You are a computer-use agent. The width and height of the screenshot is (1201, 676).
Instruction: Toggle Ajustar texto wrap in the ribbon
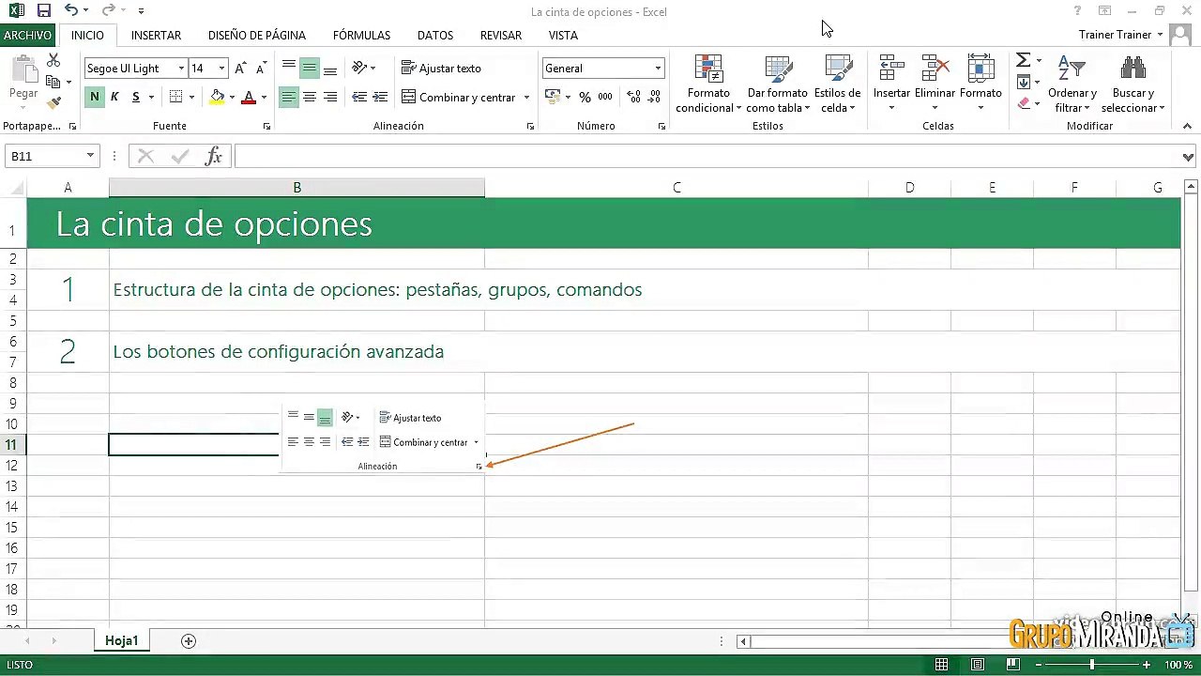tap(441, 69)
